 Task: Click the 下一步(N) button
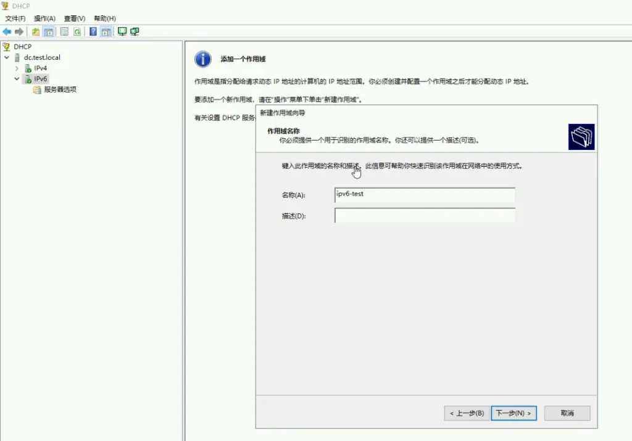click(x=514, y=413)
